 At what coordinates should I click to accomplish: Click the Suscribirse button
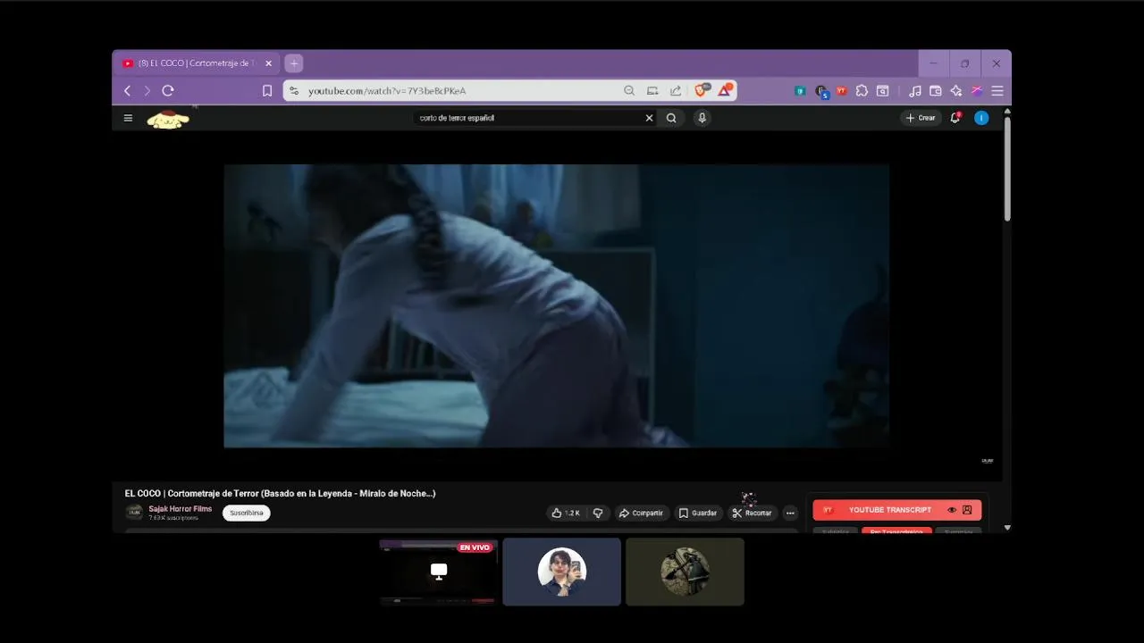(247, 513)
